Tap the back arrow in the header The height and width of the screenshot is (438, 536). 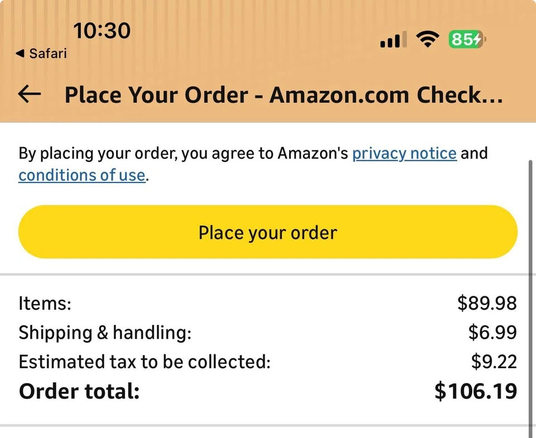point(30,95)
